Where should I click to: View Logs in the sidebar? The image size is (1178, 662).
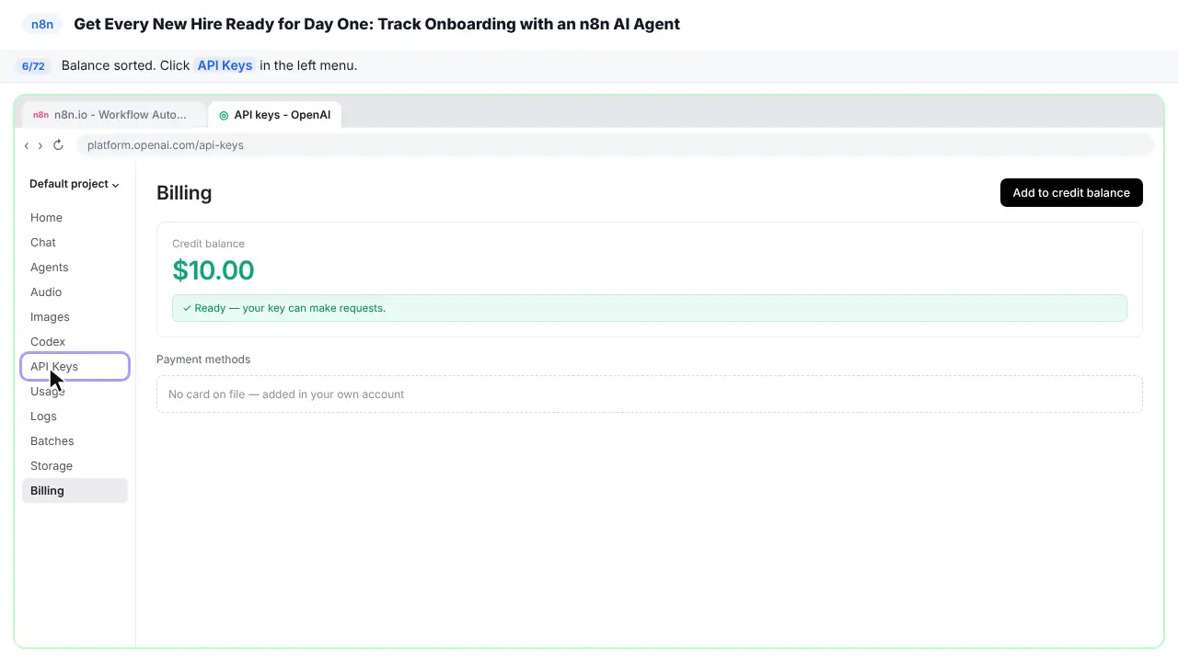coord(75,417)
